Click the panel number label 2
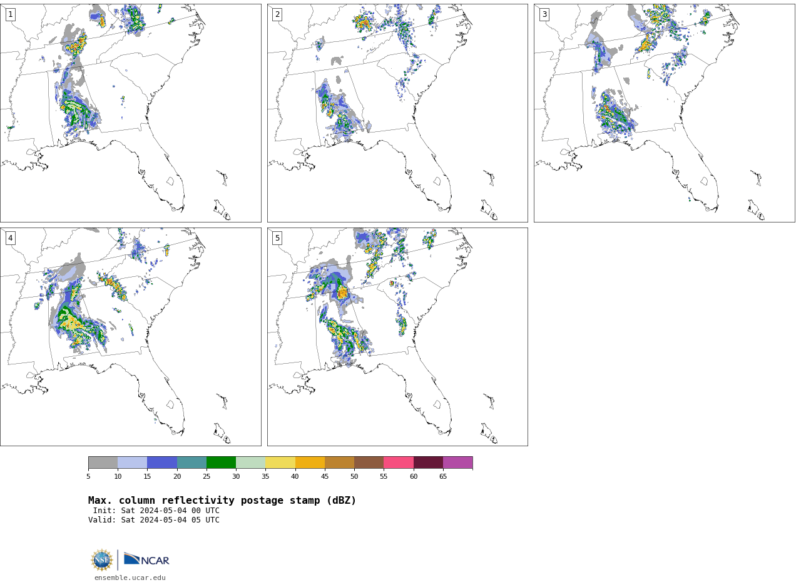Image resolution: width=801 pixels, height=585 pixels. pos(277,14)
